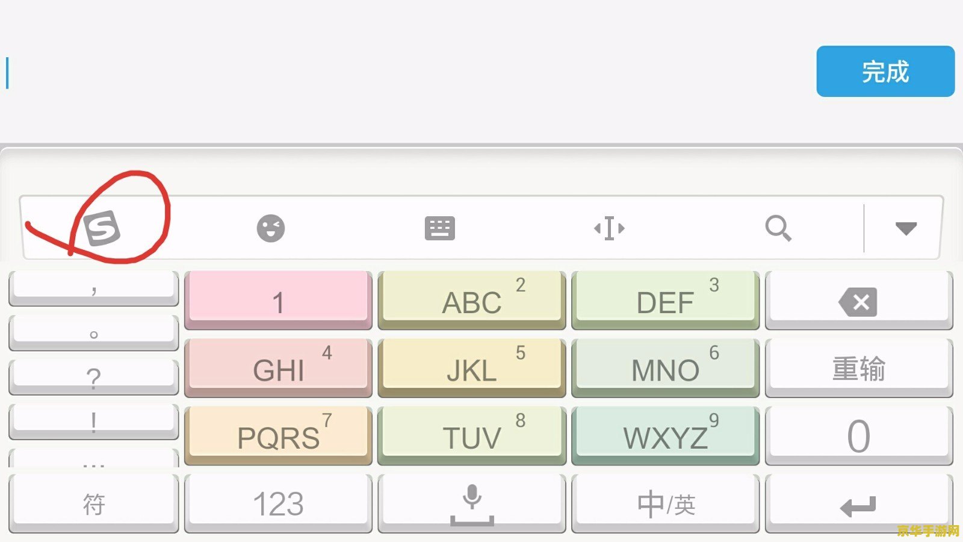The width and height of the screenshot is (963, 542).
Task: Tap the PQRS 7 key
Action: point(278,436)
